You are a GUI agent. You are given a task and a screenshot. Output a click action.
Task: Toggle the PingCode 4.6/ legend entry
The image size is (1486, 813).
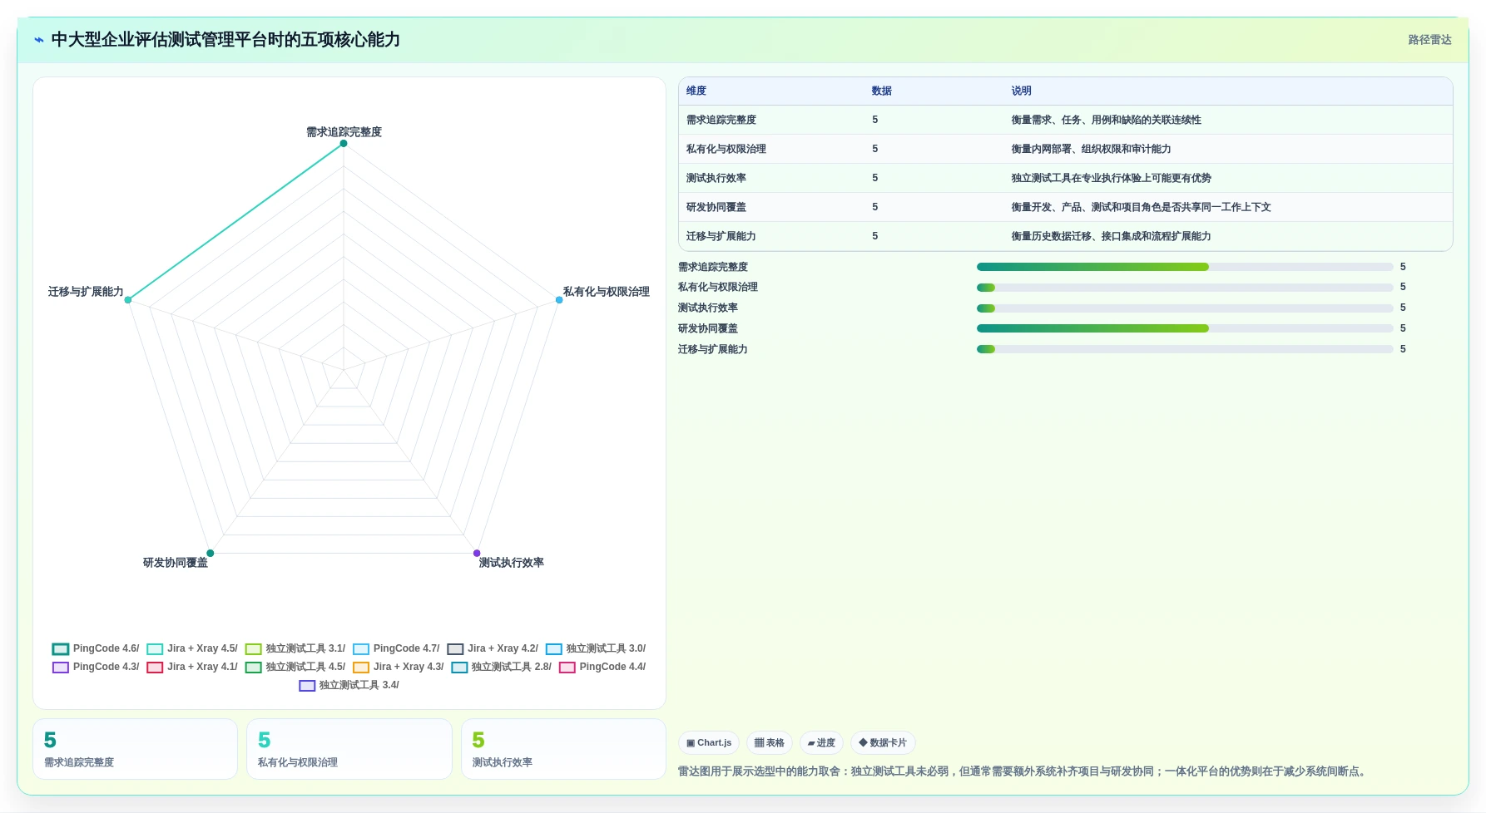click(x=96, y=648)
